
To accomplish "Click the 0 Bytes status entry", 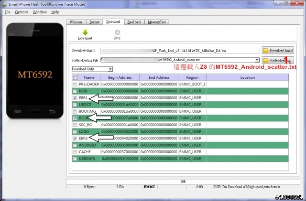I will pos(89,187).
